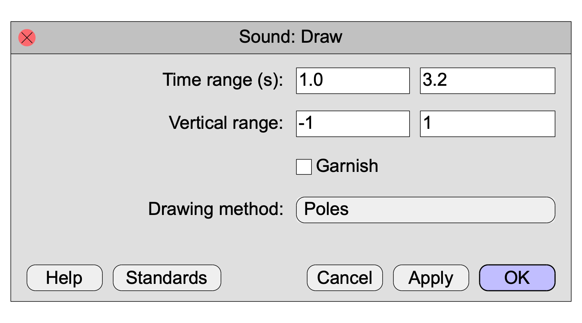The image size is (582, 323).
Task: Click the empty square box beside Garnish
Action: click(x=304, y=167)
